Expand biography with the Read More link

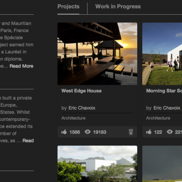click(21, 66)
